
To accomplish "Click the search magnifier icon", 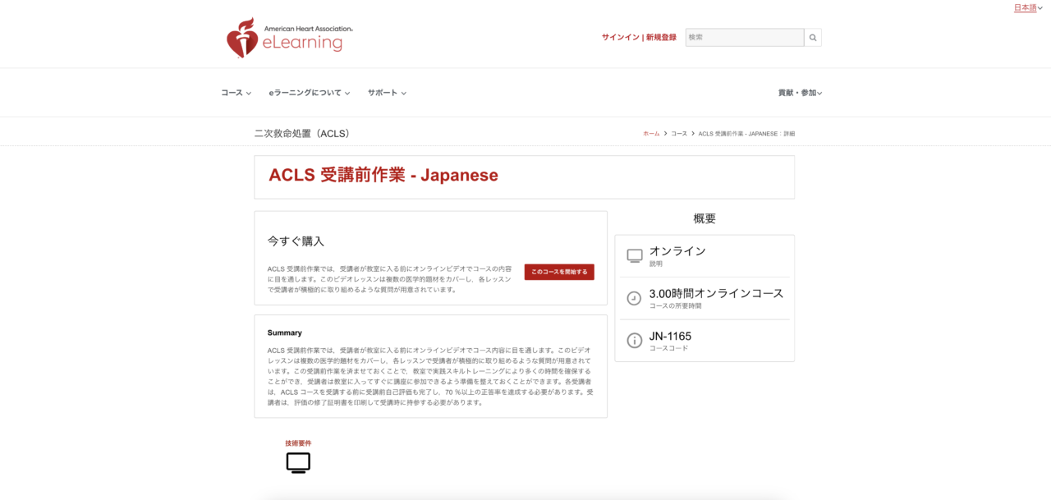I will (x=813, y=38).
